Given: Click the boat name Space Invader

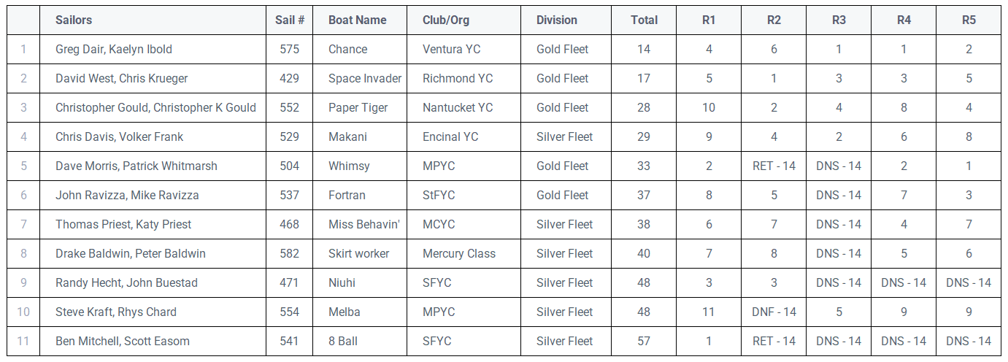Looking at the screenshot, I should click(x=365, y=79).
